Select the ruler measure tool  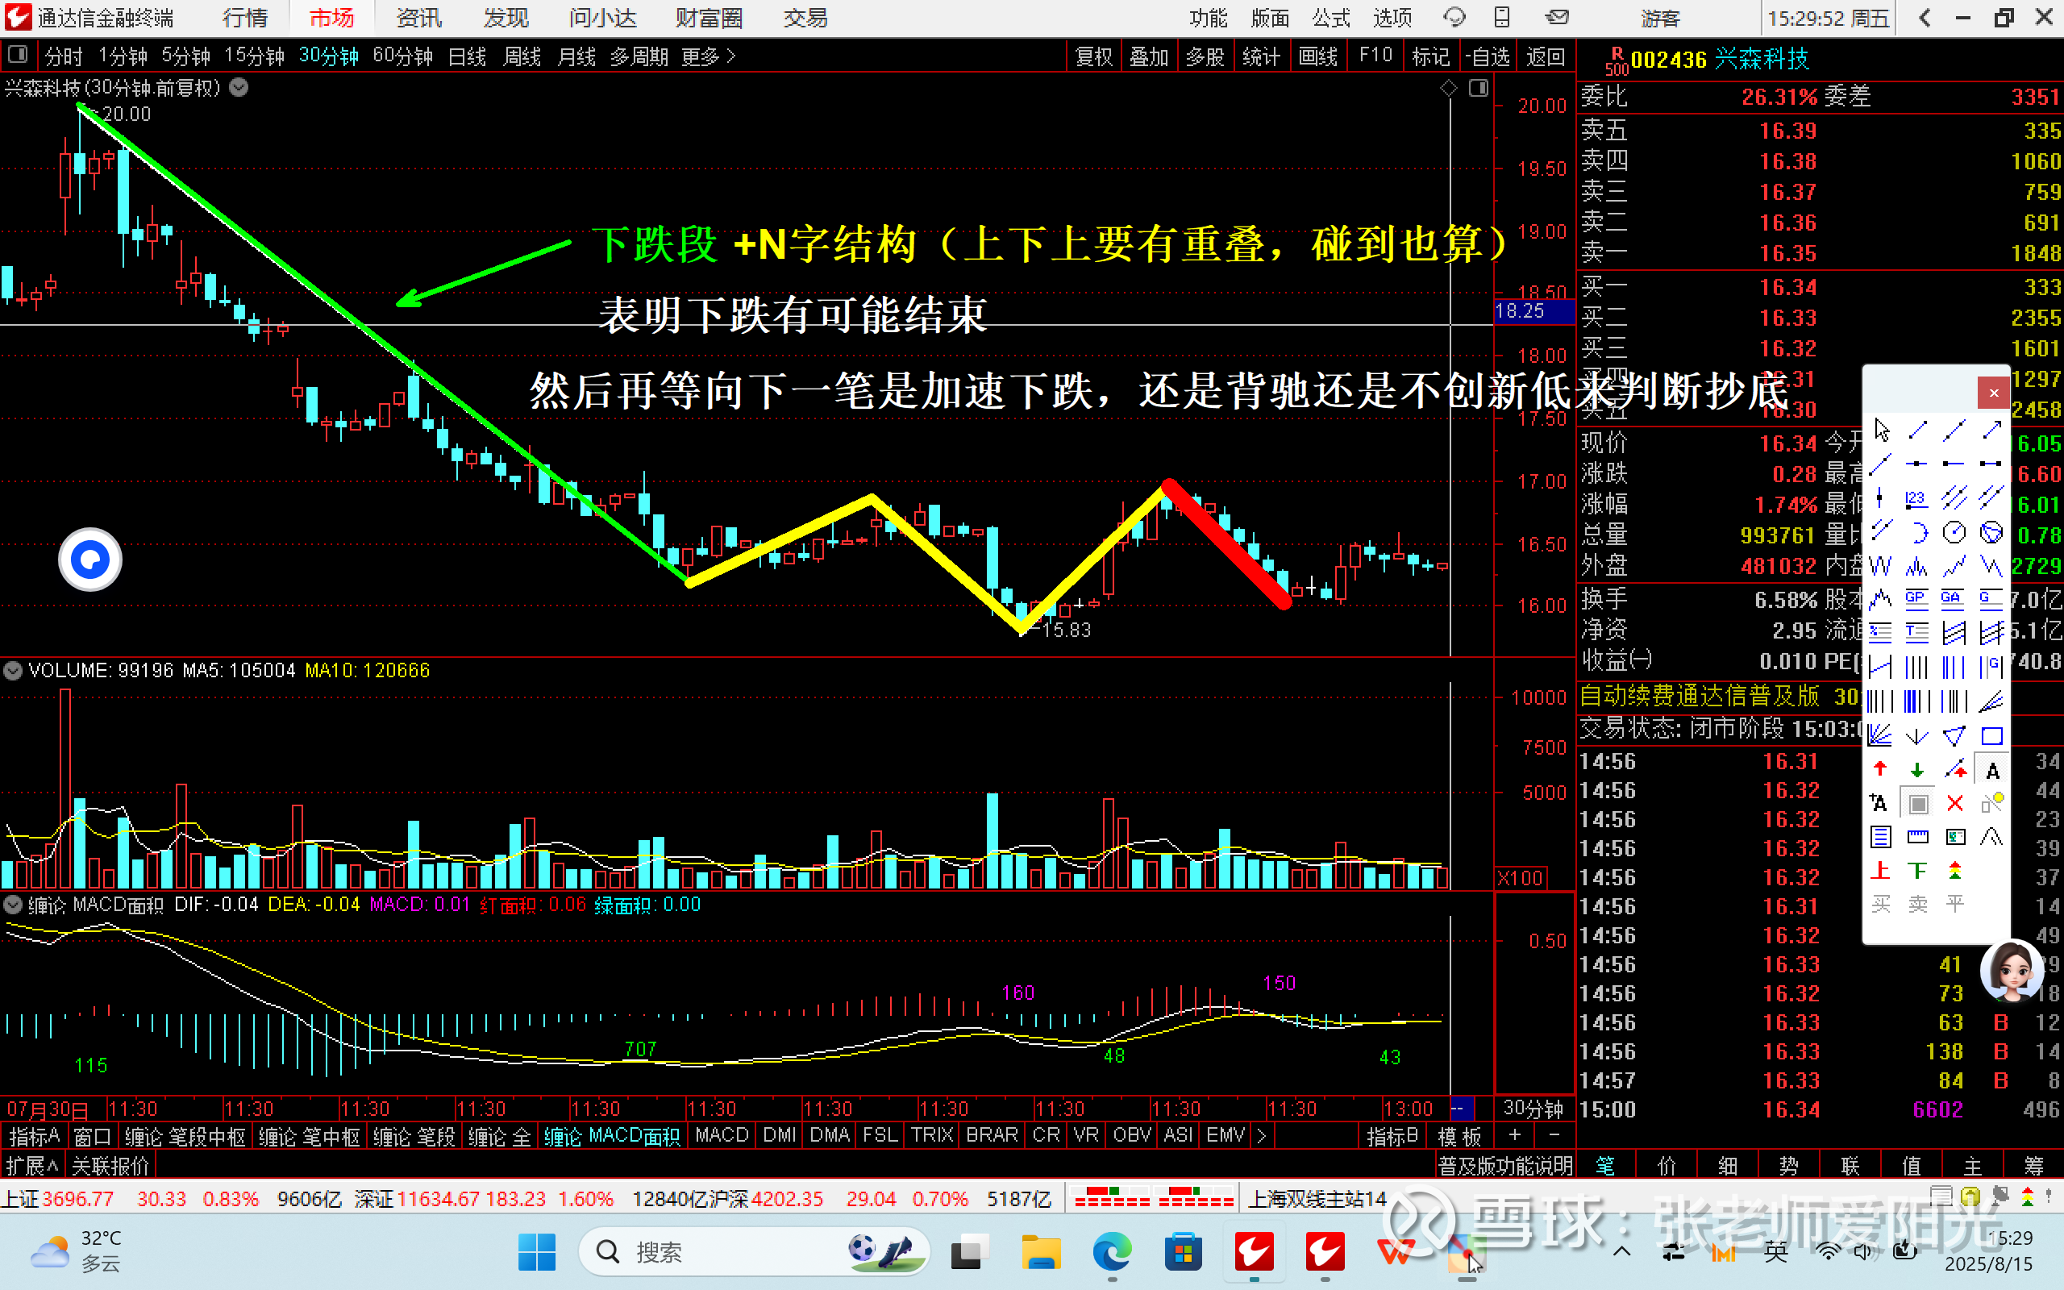(x=1917, y=837)
